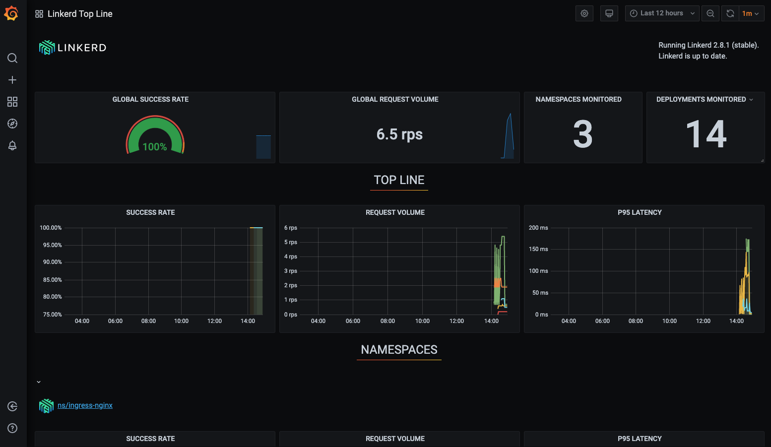Open the Explore compass icon
Image resolution: width=771 pixels, height=447 pixels.
(x=12, y=124)
